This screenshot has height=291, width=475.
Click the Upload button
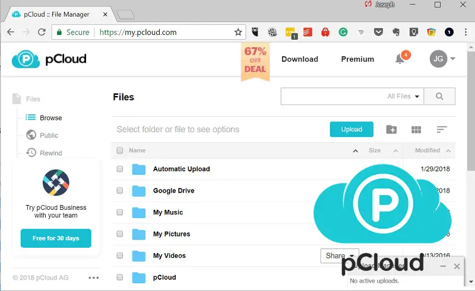point(351,129)
